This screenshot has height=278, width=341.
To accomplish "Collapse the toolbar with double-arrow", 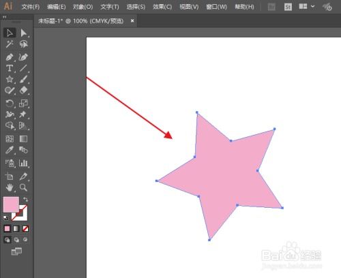I will (x=4, y=17).
